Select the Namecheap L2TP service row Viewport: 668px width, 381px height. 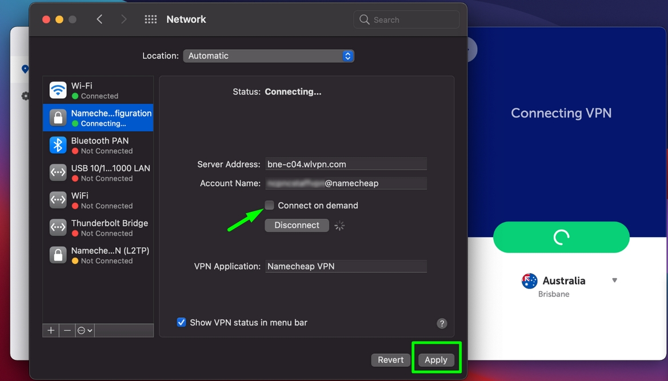(x=98, y=255)
